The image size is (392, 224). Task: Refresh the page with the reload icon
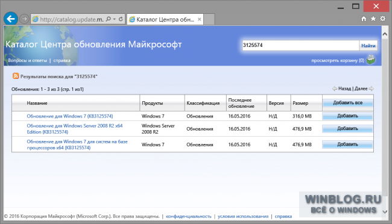pyautogui.click(x=121, y=19)
